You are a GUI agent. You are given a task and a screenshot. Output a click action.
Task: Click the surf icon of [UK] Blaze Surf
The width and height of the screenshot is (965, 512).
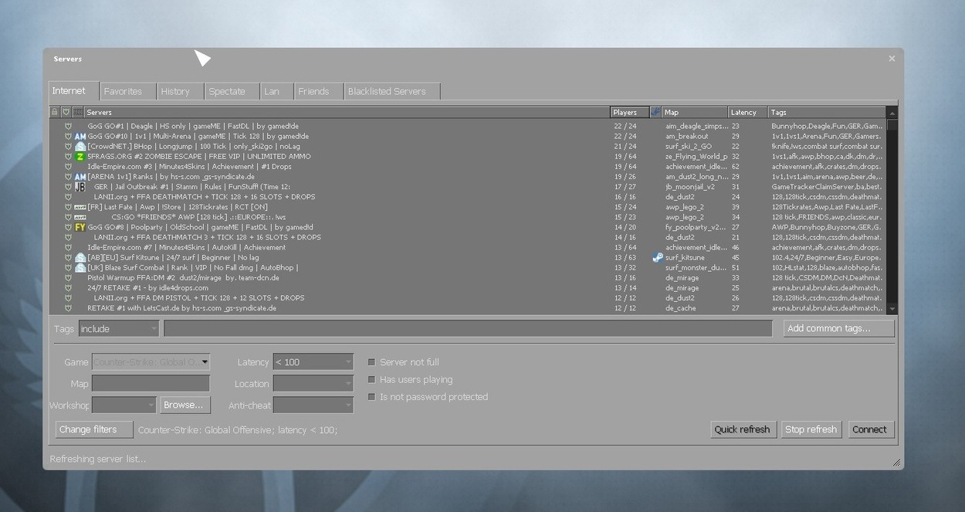(x=80, y=267)
